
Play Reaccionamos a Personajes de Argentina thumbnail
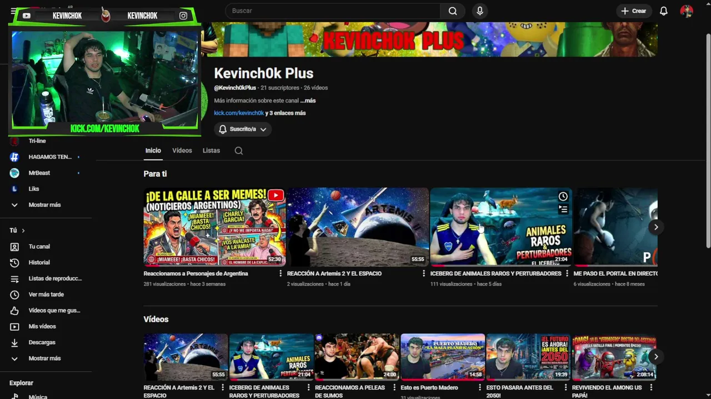click(214, 227)
